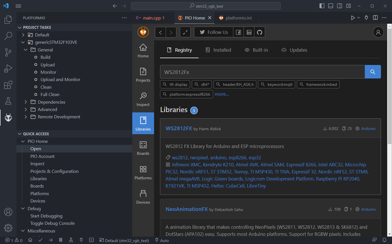Screen dimensions: 392x244
Task: Collapse the General tasks folder
Action: point(74,50)
